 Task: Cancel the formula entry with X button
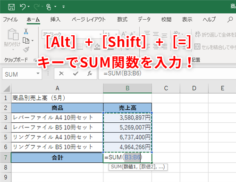click(x=61, y=73)
